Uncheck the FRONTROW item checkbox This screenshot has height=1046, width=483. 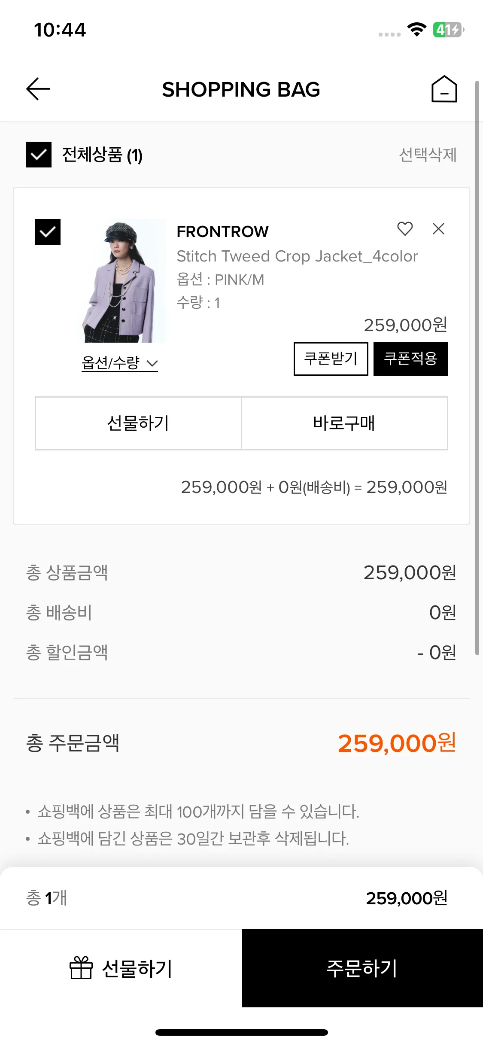click(x=48, y=232)
